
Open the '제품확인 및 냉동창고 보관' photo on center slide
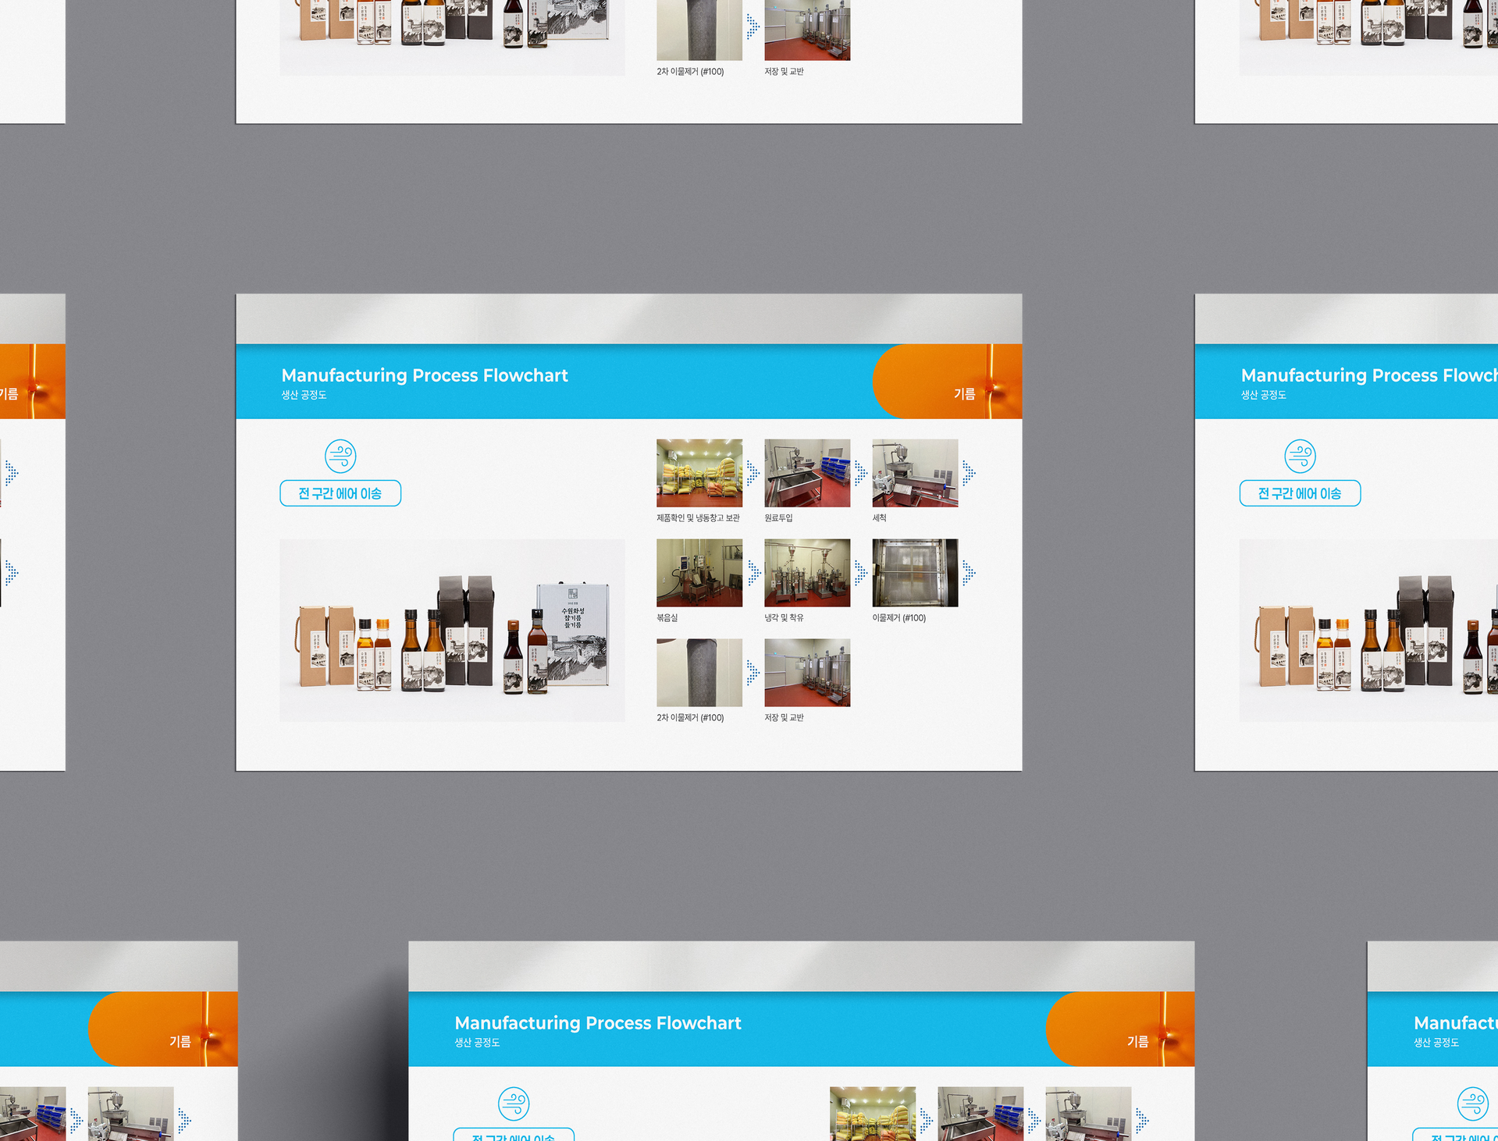click(x=699, y=473)
